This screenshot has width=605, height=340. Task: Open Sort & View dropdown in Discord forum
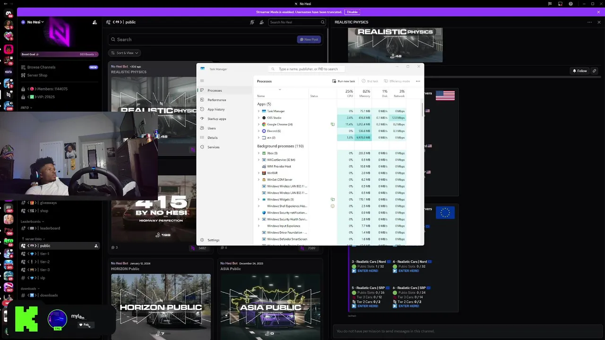125,53
